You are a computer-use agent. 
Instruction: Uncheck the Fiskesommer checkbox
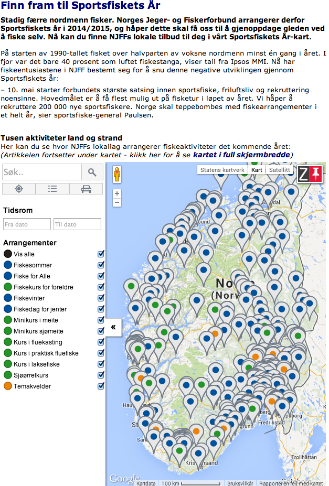(101, 265)
